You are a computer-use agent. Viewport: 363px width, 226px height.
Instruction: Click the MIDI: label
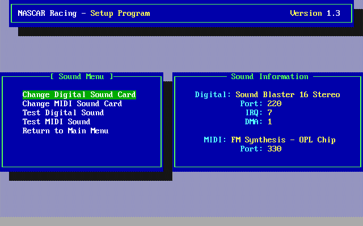(215, 140)
